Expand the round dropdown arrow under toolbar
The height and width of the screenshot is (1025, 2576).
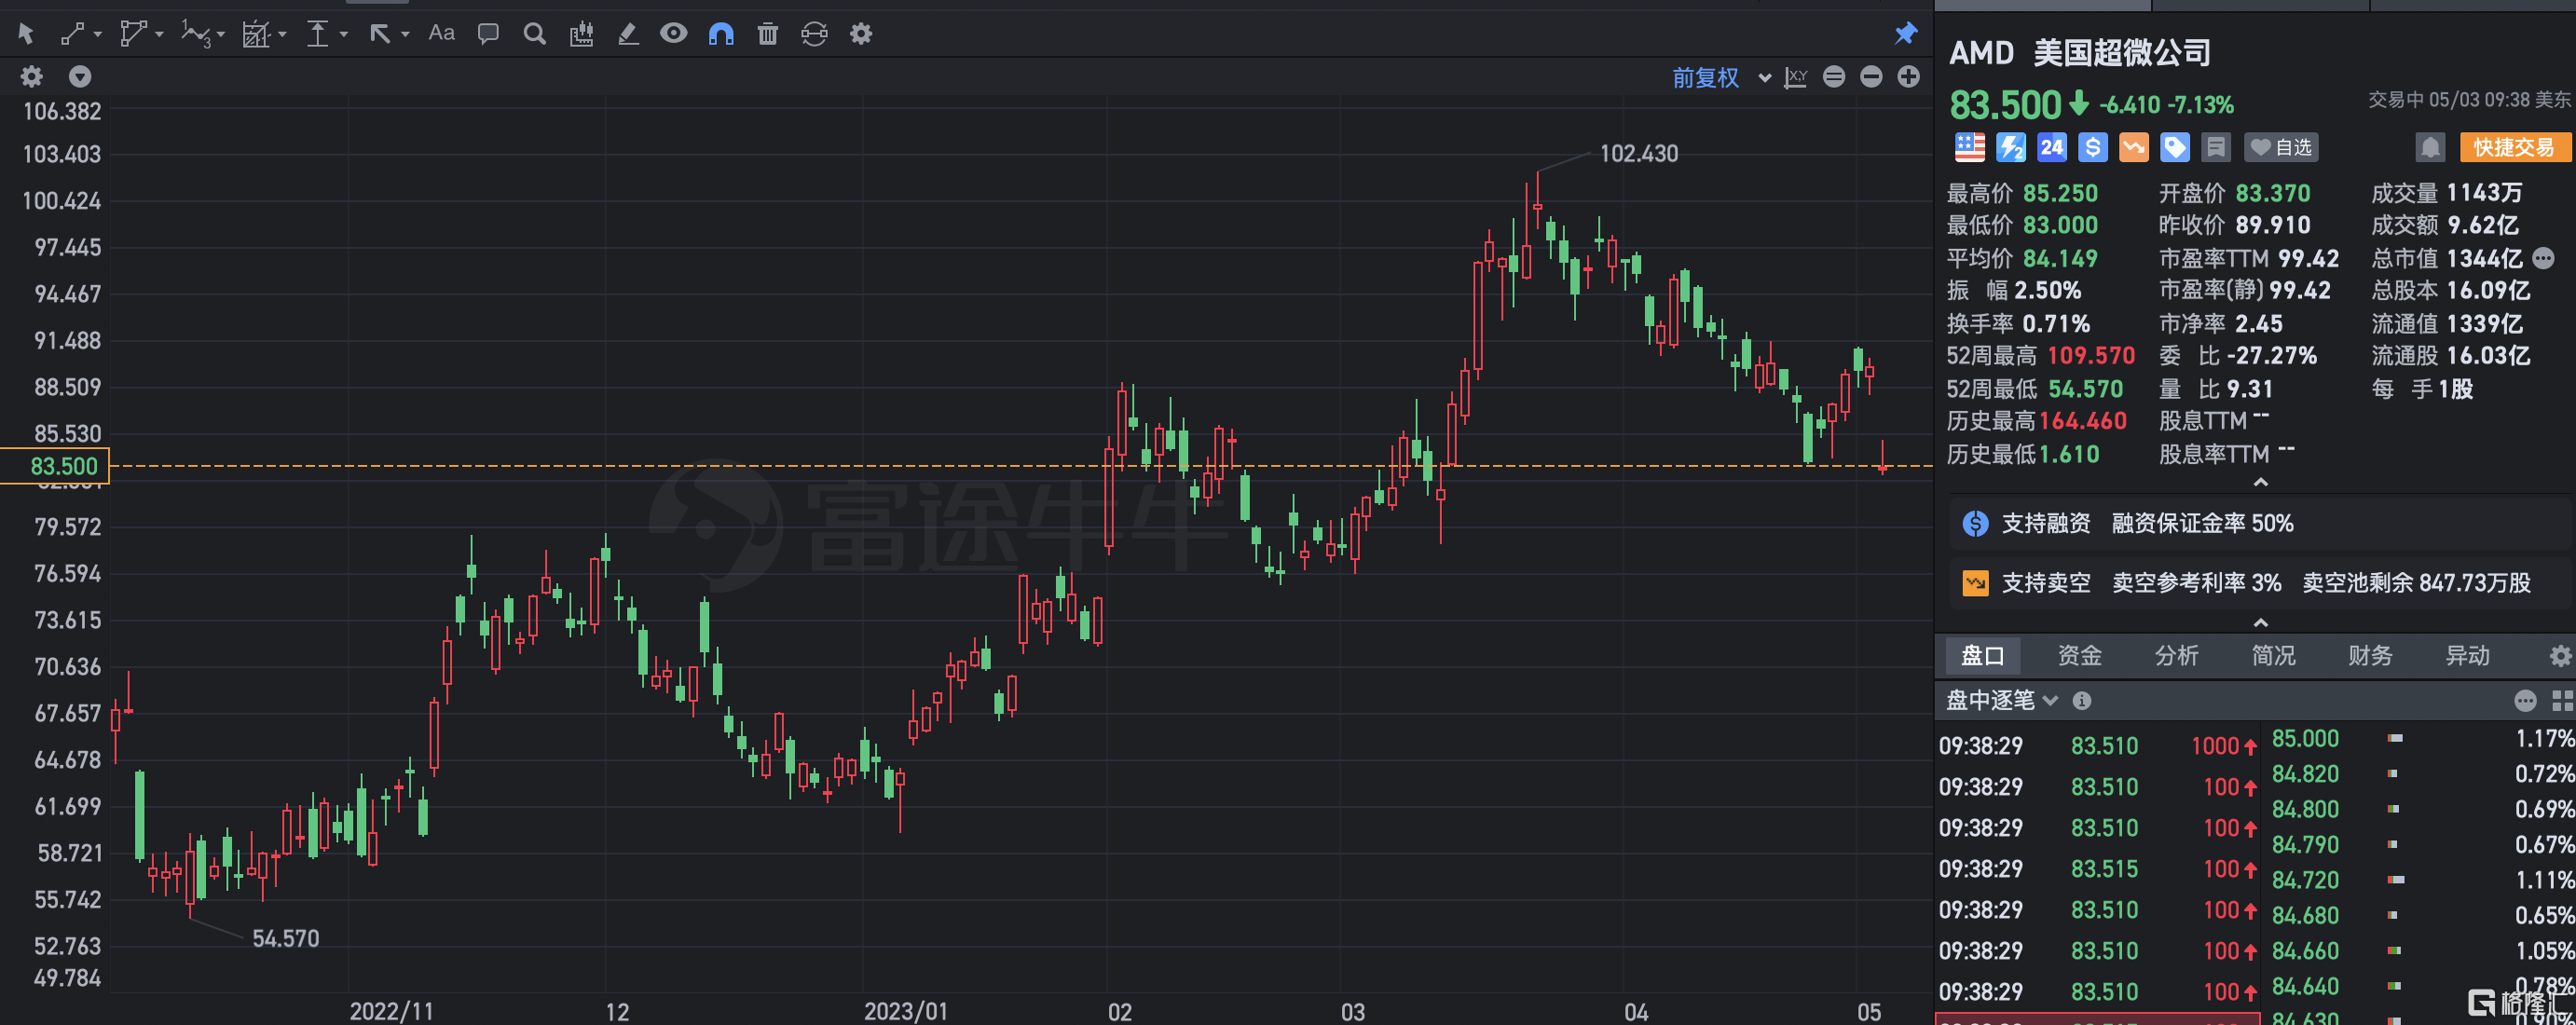pyautogui.click(x=80, y=76)
